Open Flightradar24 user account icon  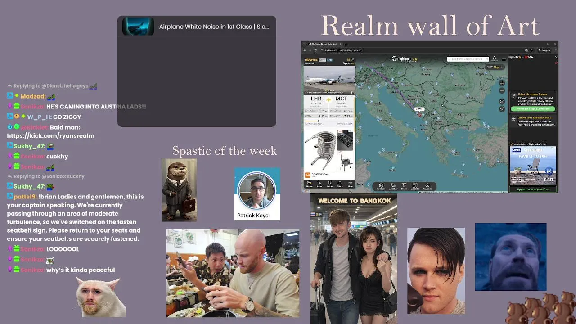[x=495, y=59]
